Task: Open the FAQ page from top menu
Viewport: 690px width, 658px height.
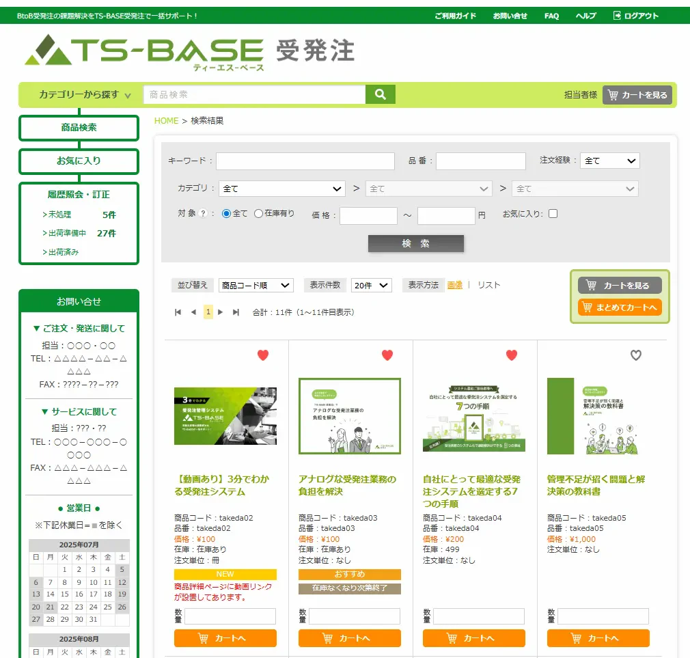Action: click(x=551, y=15)
